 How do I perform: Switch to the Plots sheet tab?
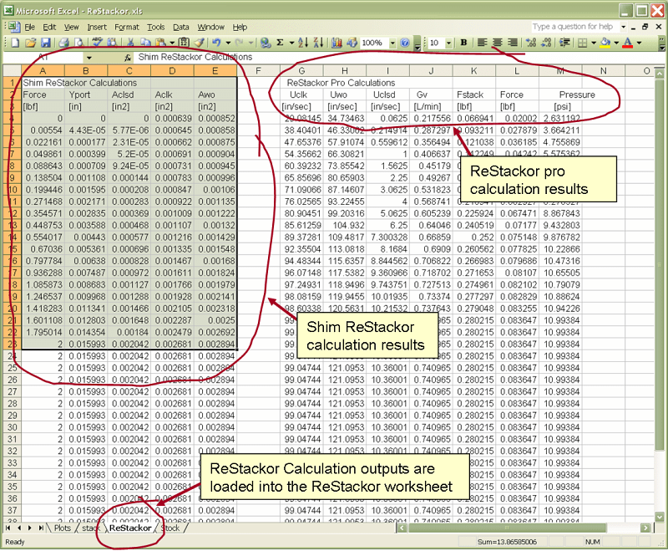click(x=63, y=528)
